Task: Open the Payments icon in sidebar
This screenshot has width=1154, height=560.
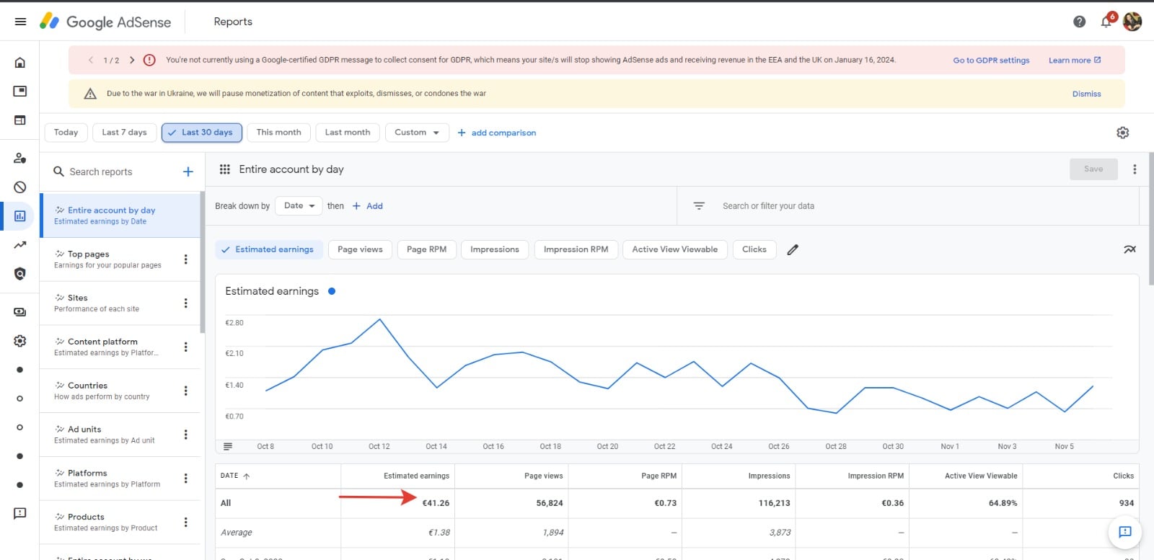Action: 20,312
